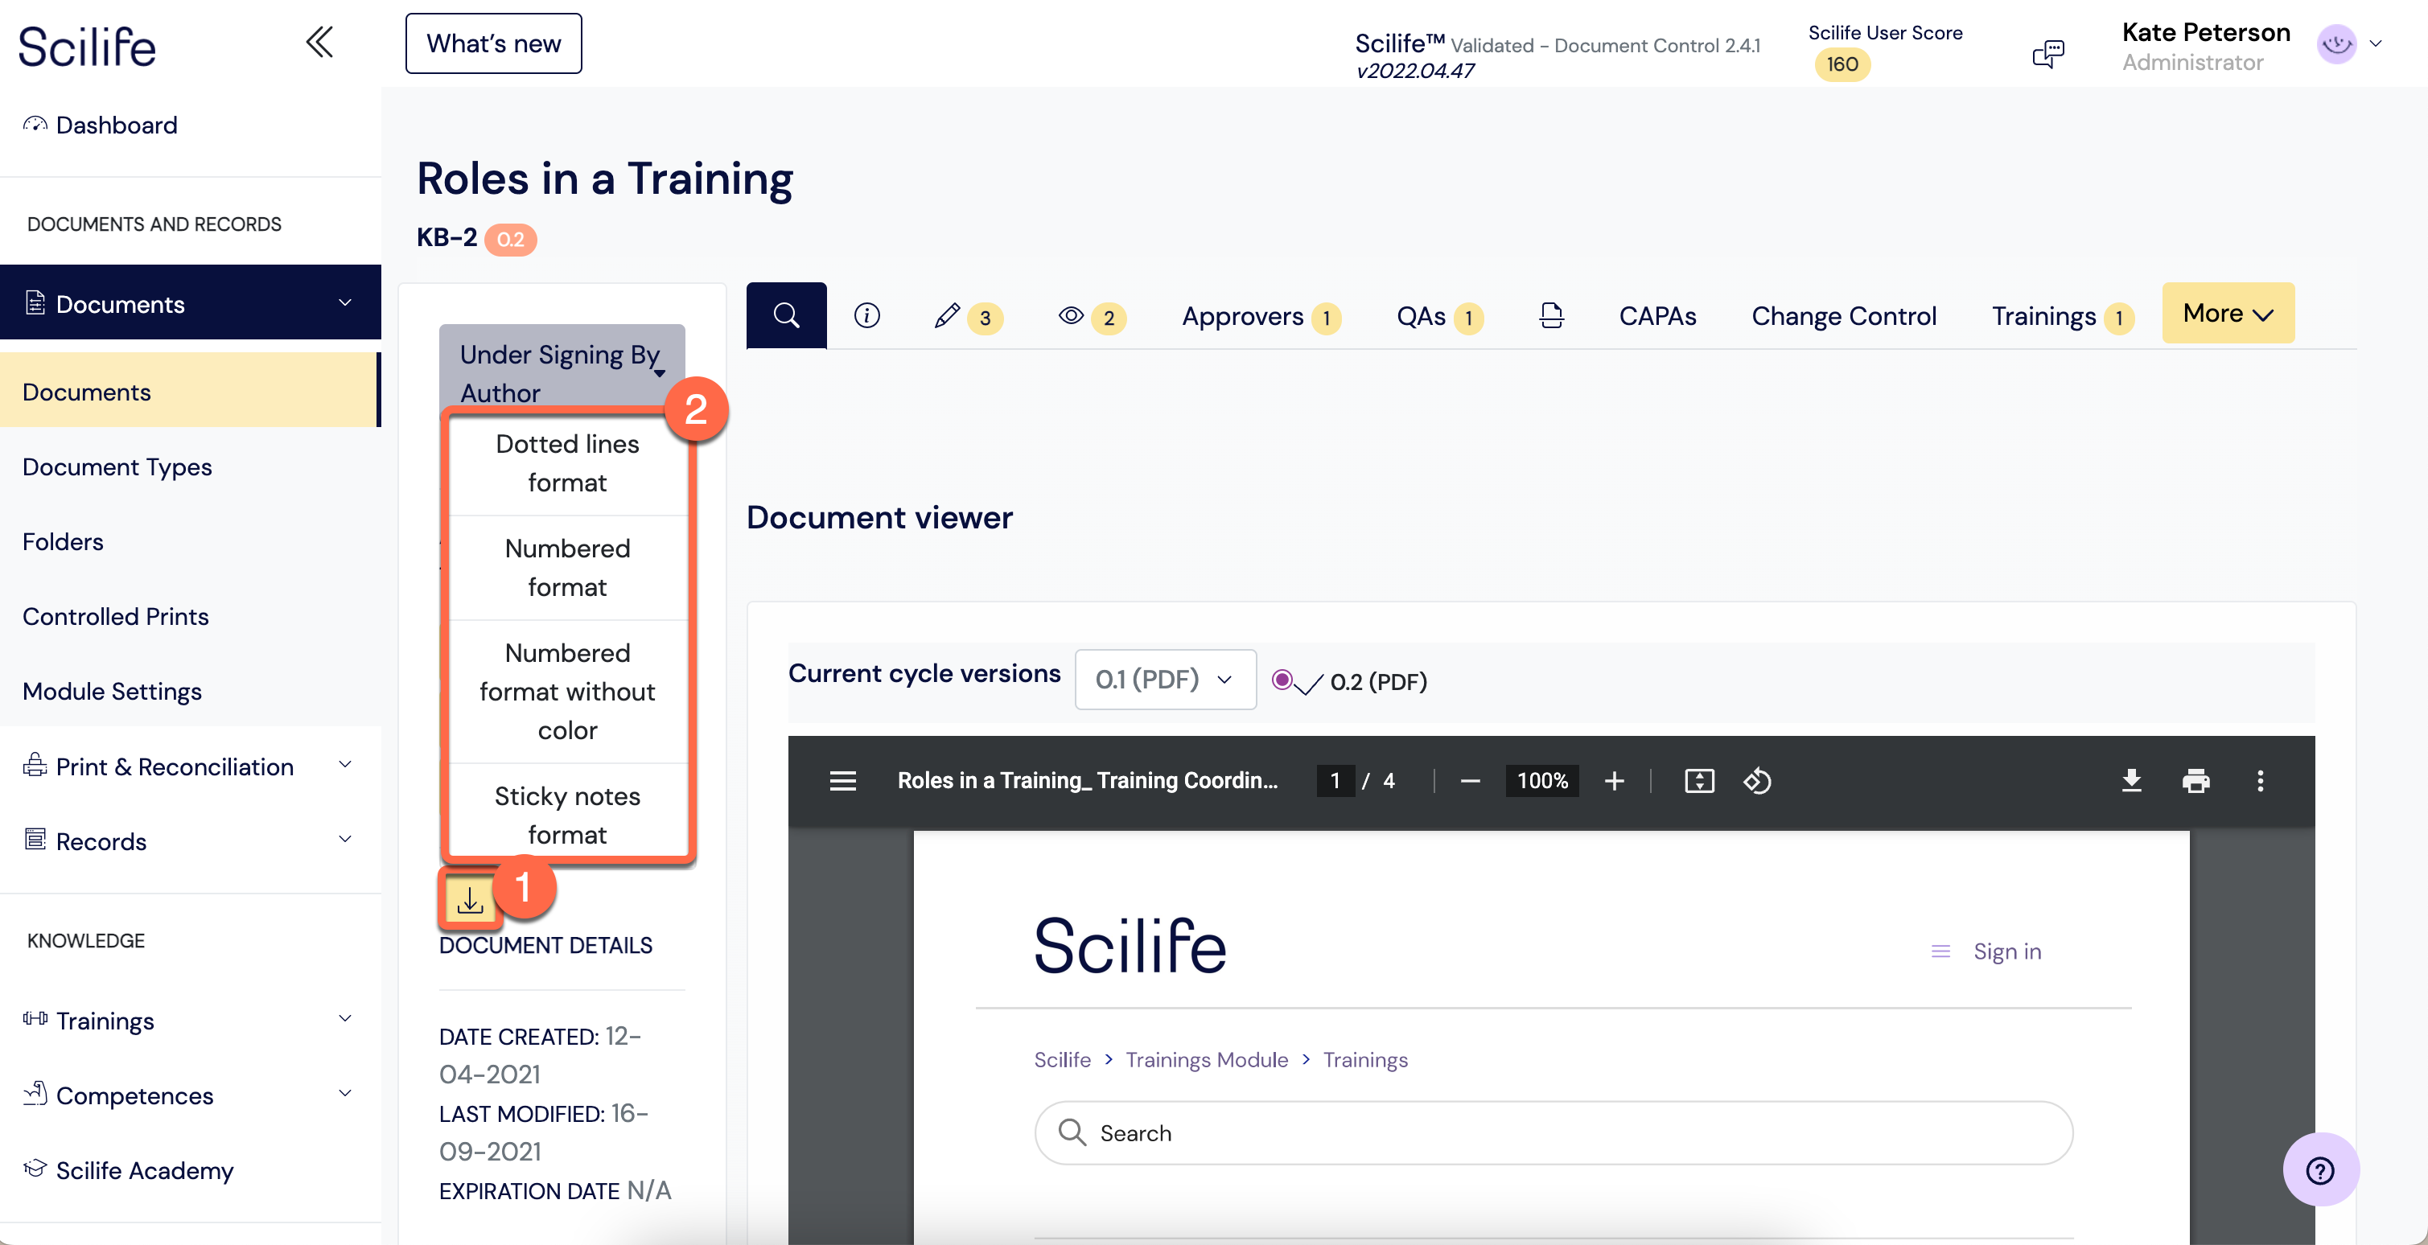The image size is (2428, 1245).
Task: Click the 100% zoom level field
Action: pos(1542,780)
